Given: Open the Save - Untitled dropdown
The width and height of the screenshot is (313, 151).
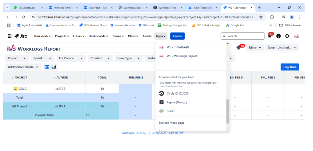Looking at the screenshot, I should click(282, 48).
